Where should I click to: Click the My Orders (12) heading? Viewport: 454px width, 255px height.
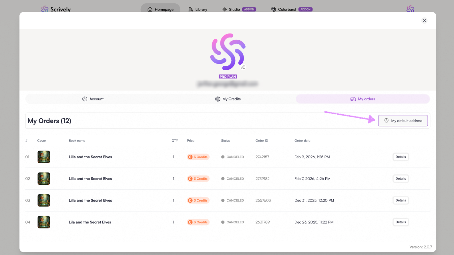49,121
